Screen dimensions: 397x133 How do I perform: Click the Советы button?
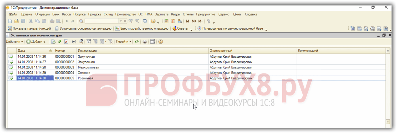[181, 29]
